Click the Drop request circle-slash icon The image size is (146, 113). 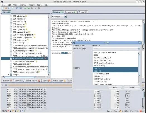(39, 8)
